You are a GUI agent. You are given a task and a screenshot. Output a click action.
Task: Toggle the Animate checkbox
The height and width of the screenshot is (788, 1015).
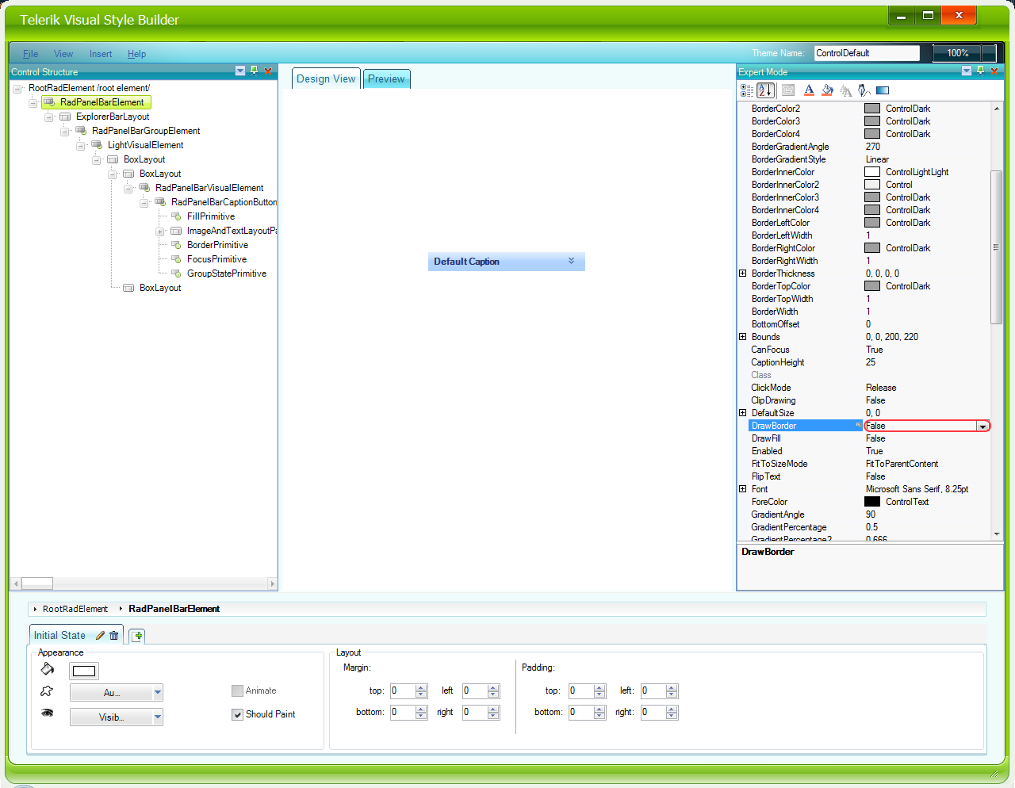click(237, 690)
